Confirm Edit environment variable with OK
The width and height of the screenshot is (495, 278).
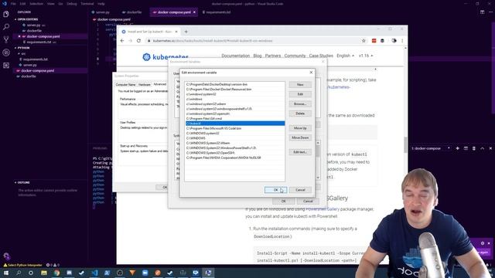tap(275, 190)
